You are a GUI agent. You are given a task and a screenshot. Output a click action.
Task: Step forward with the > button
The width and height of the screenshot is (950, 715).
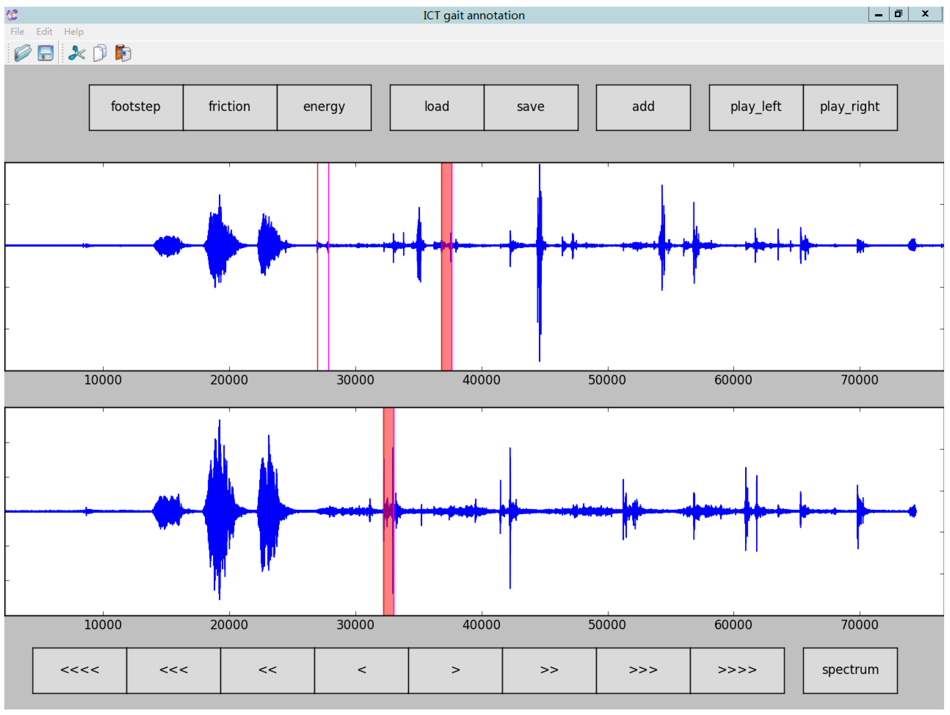[455, 671]
